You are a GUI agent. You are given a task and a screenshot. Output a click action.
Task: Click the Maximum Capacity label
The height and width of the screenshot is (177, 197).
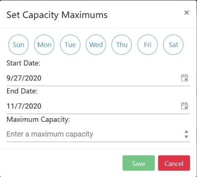pyautogui.click(x=38, y=120)
